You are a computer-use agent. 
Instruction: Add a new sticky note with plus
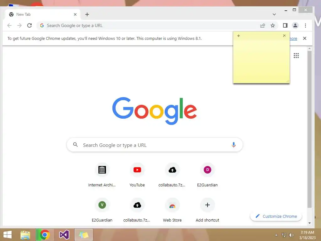pos(239,36)
